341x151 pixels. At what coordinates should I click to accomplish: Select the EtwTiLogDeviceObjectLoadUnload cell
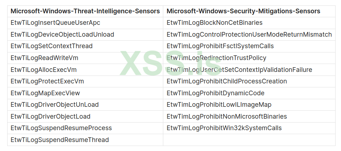(62, 35)
